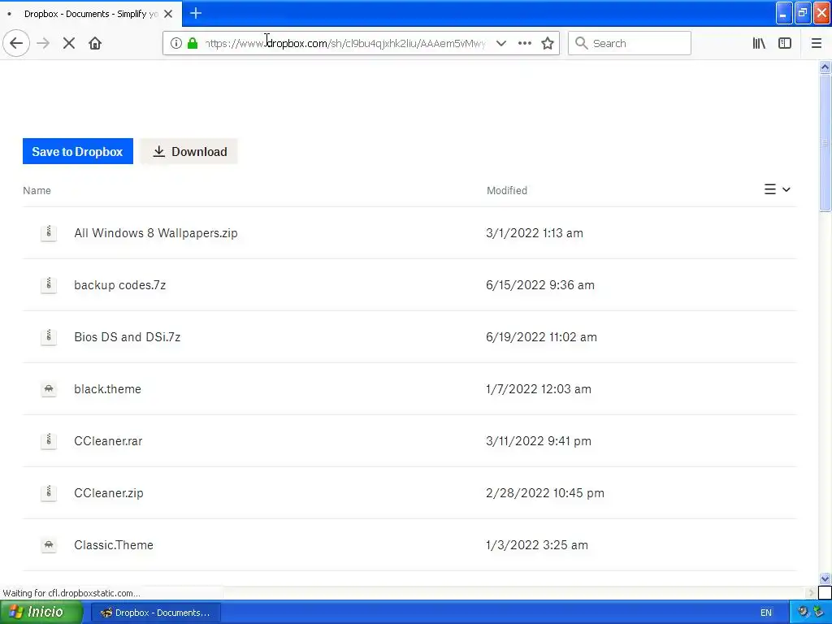Show site information icon
The height and width of the screenshot is (624, 832).
click(176, 43)
